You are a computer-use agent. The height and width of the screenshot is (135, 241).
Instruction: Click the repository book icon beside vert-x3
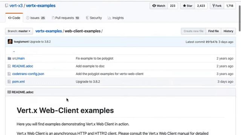6,6
